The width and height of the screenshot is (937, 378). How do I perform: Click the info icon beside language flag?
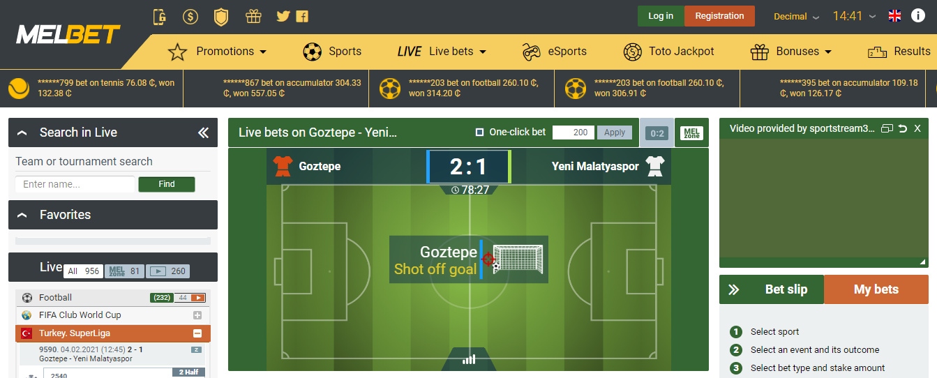coord(918,15)
